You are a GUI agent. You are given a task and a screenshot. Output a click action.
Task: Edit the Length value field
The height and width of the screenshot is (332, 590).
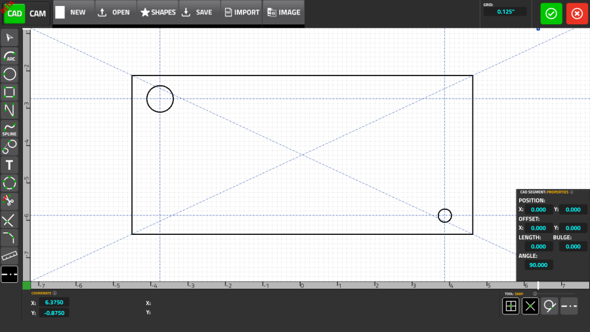click(x=538, y=246)
